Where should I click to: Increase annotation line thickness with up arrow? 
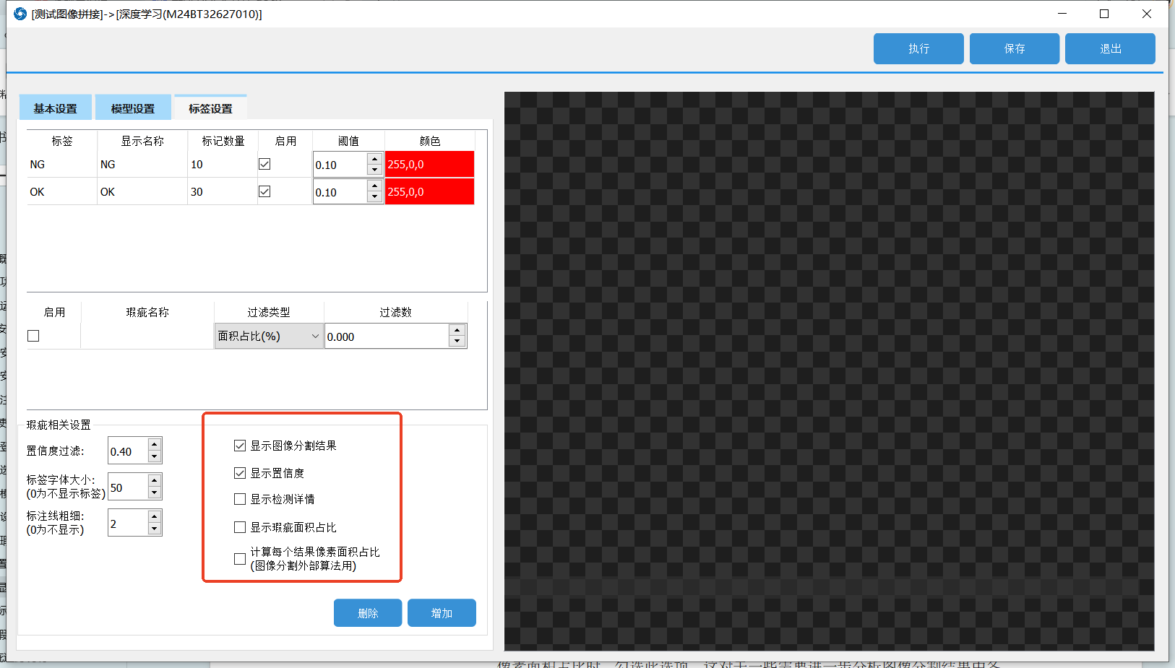tap(154, 516)
